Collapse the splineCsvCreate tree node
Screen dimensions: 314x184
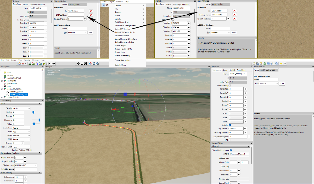point(2,89)
